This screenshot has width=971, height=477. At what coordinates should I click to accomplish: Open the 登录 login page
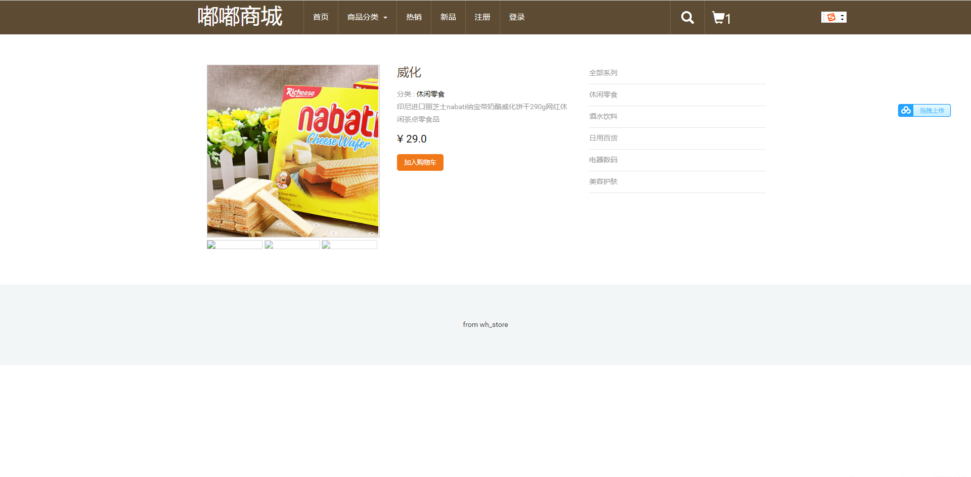click(516, 17)
